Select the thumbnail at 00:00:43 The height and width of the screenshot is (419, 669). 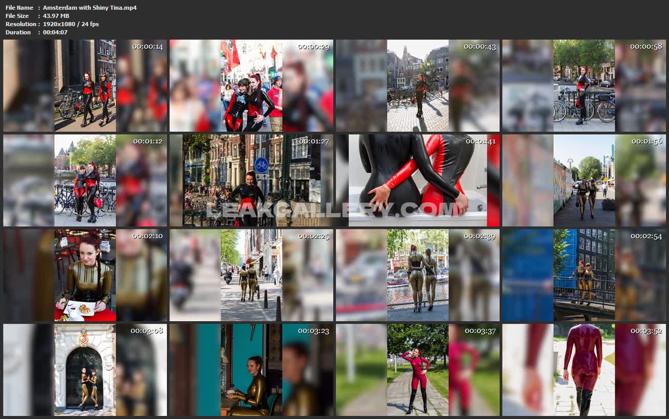pos(418,86)
